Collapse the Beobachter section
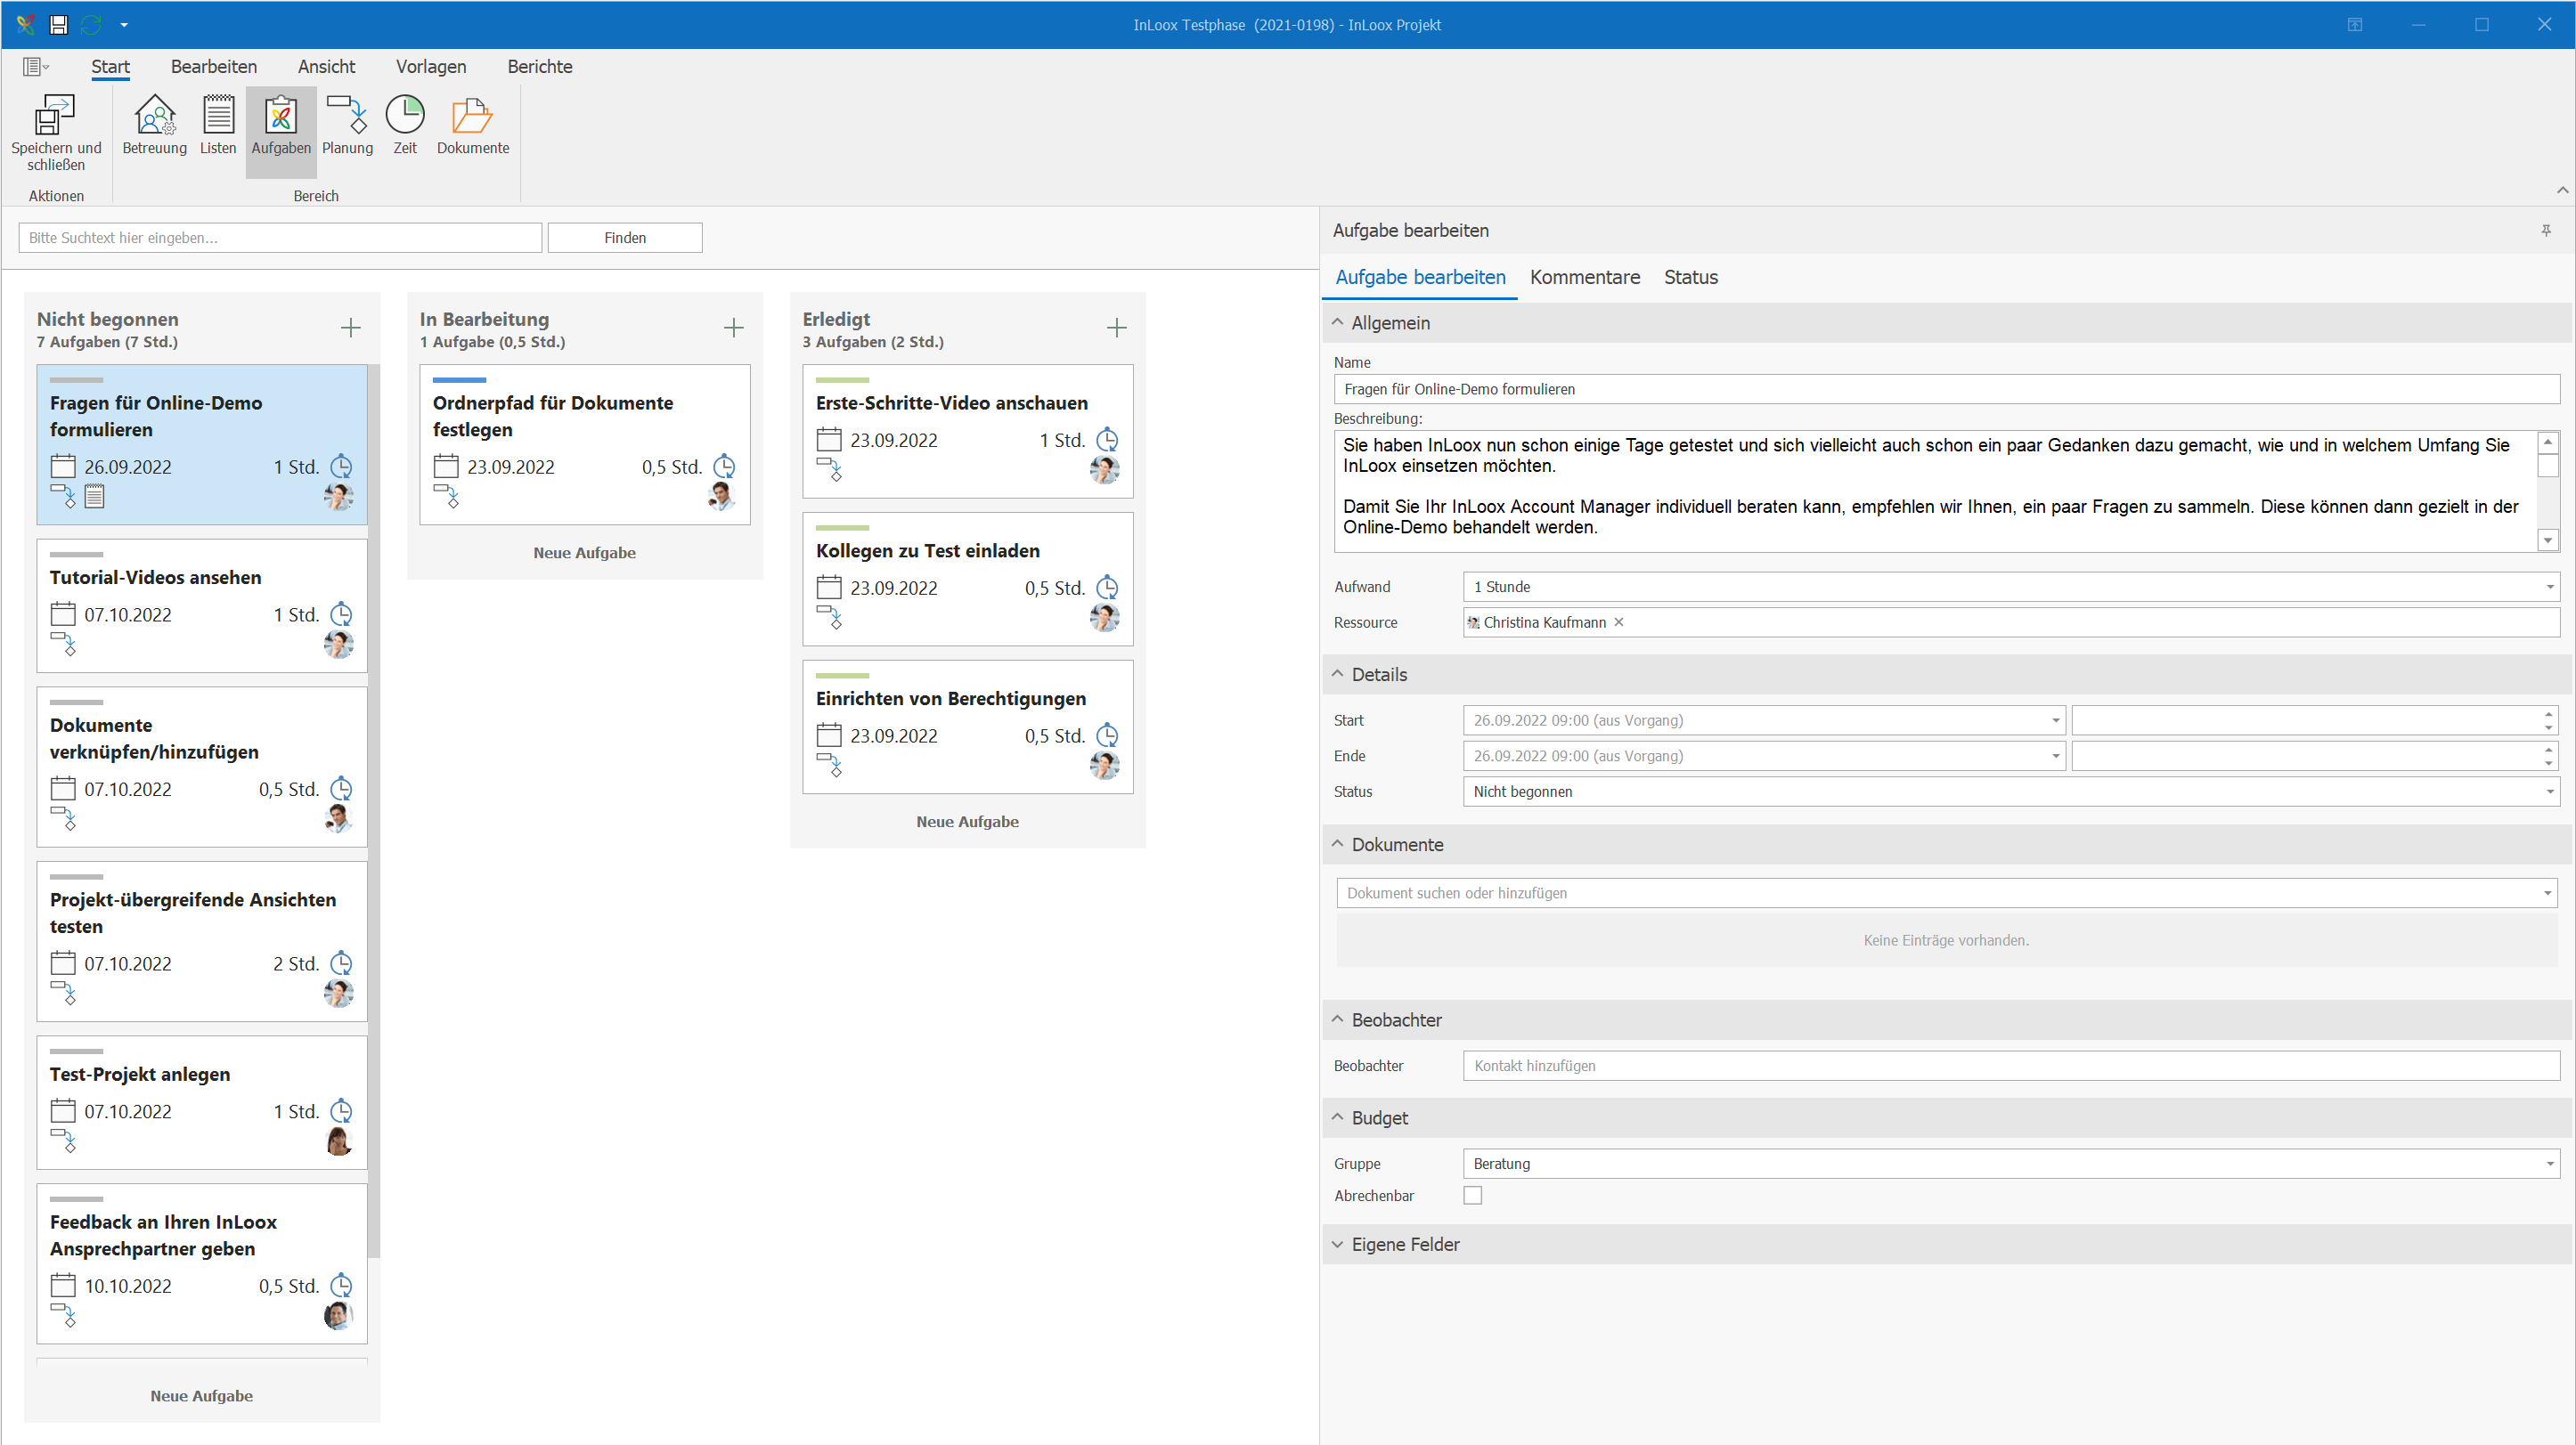Screen dimensions: 2576x1445 (x=1338, y=1019)
